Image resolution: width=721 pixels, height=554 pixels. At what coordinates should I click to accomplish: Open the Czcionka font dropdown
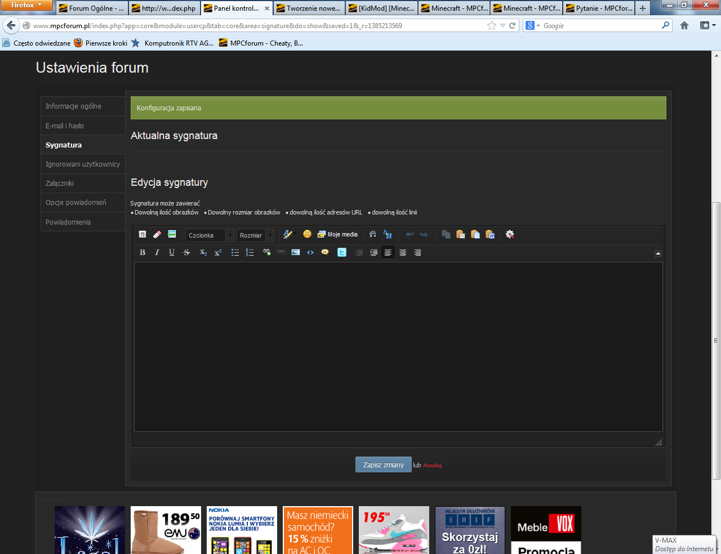pos(210,235)
